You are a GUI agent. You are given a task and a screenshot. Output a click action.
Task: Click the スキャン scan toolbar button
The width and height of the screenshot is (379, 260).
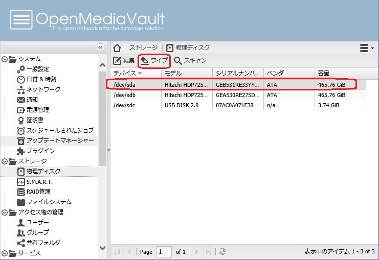190,60
